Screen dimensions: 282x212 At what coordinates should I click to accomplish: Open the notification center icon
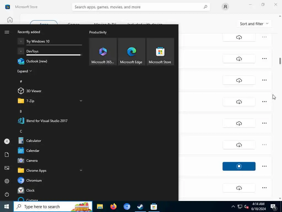tap(273, 206)
